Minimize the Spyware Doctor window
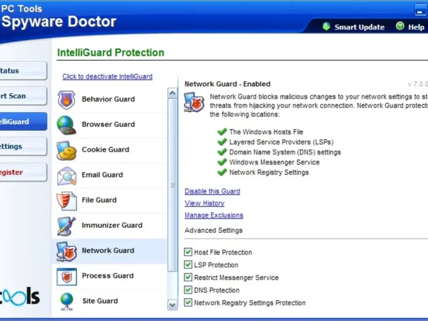428x321 pixels. (x=419, y=10)
